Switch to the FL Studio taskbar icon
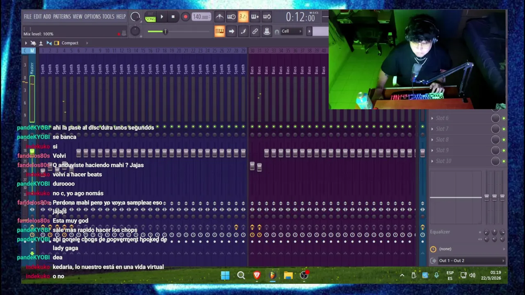This screenshot has width=525, height=295. point(272,275)
